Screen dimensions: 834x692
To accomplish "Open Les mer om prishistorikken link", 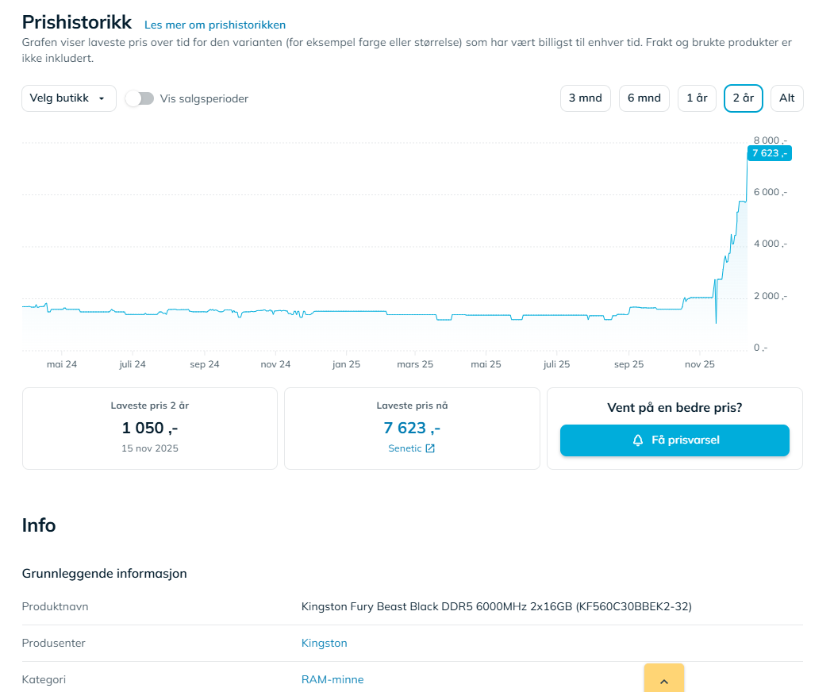I will click(215, 25).
